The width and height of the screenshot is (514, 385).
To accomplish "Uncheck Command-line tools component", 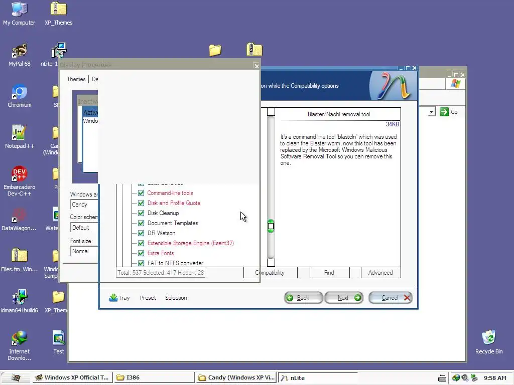I will [x=141, y=193].
